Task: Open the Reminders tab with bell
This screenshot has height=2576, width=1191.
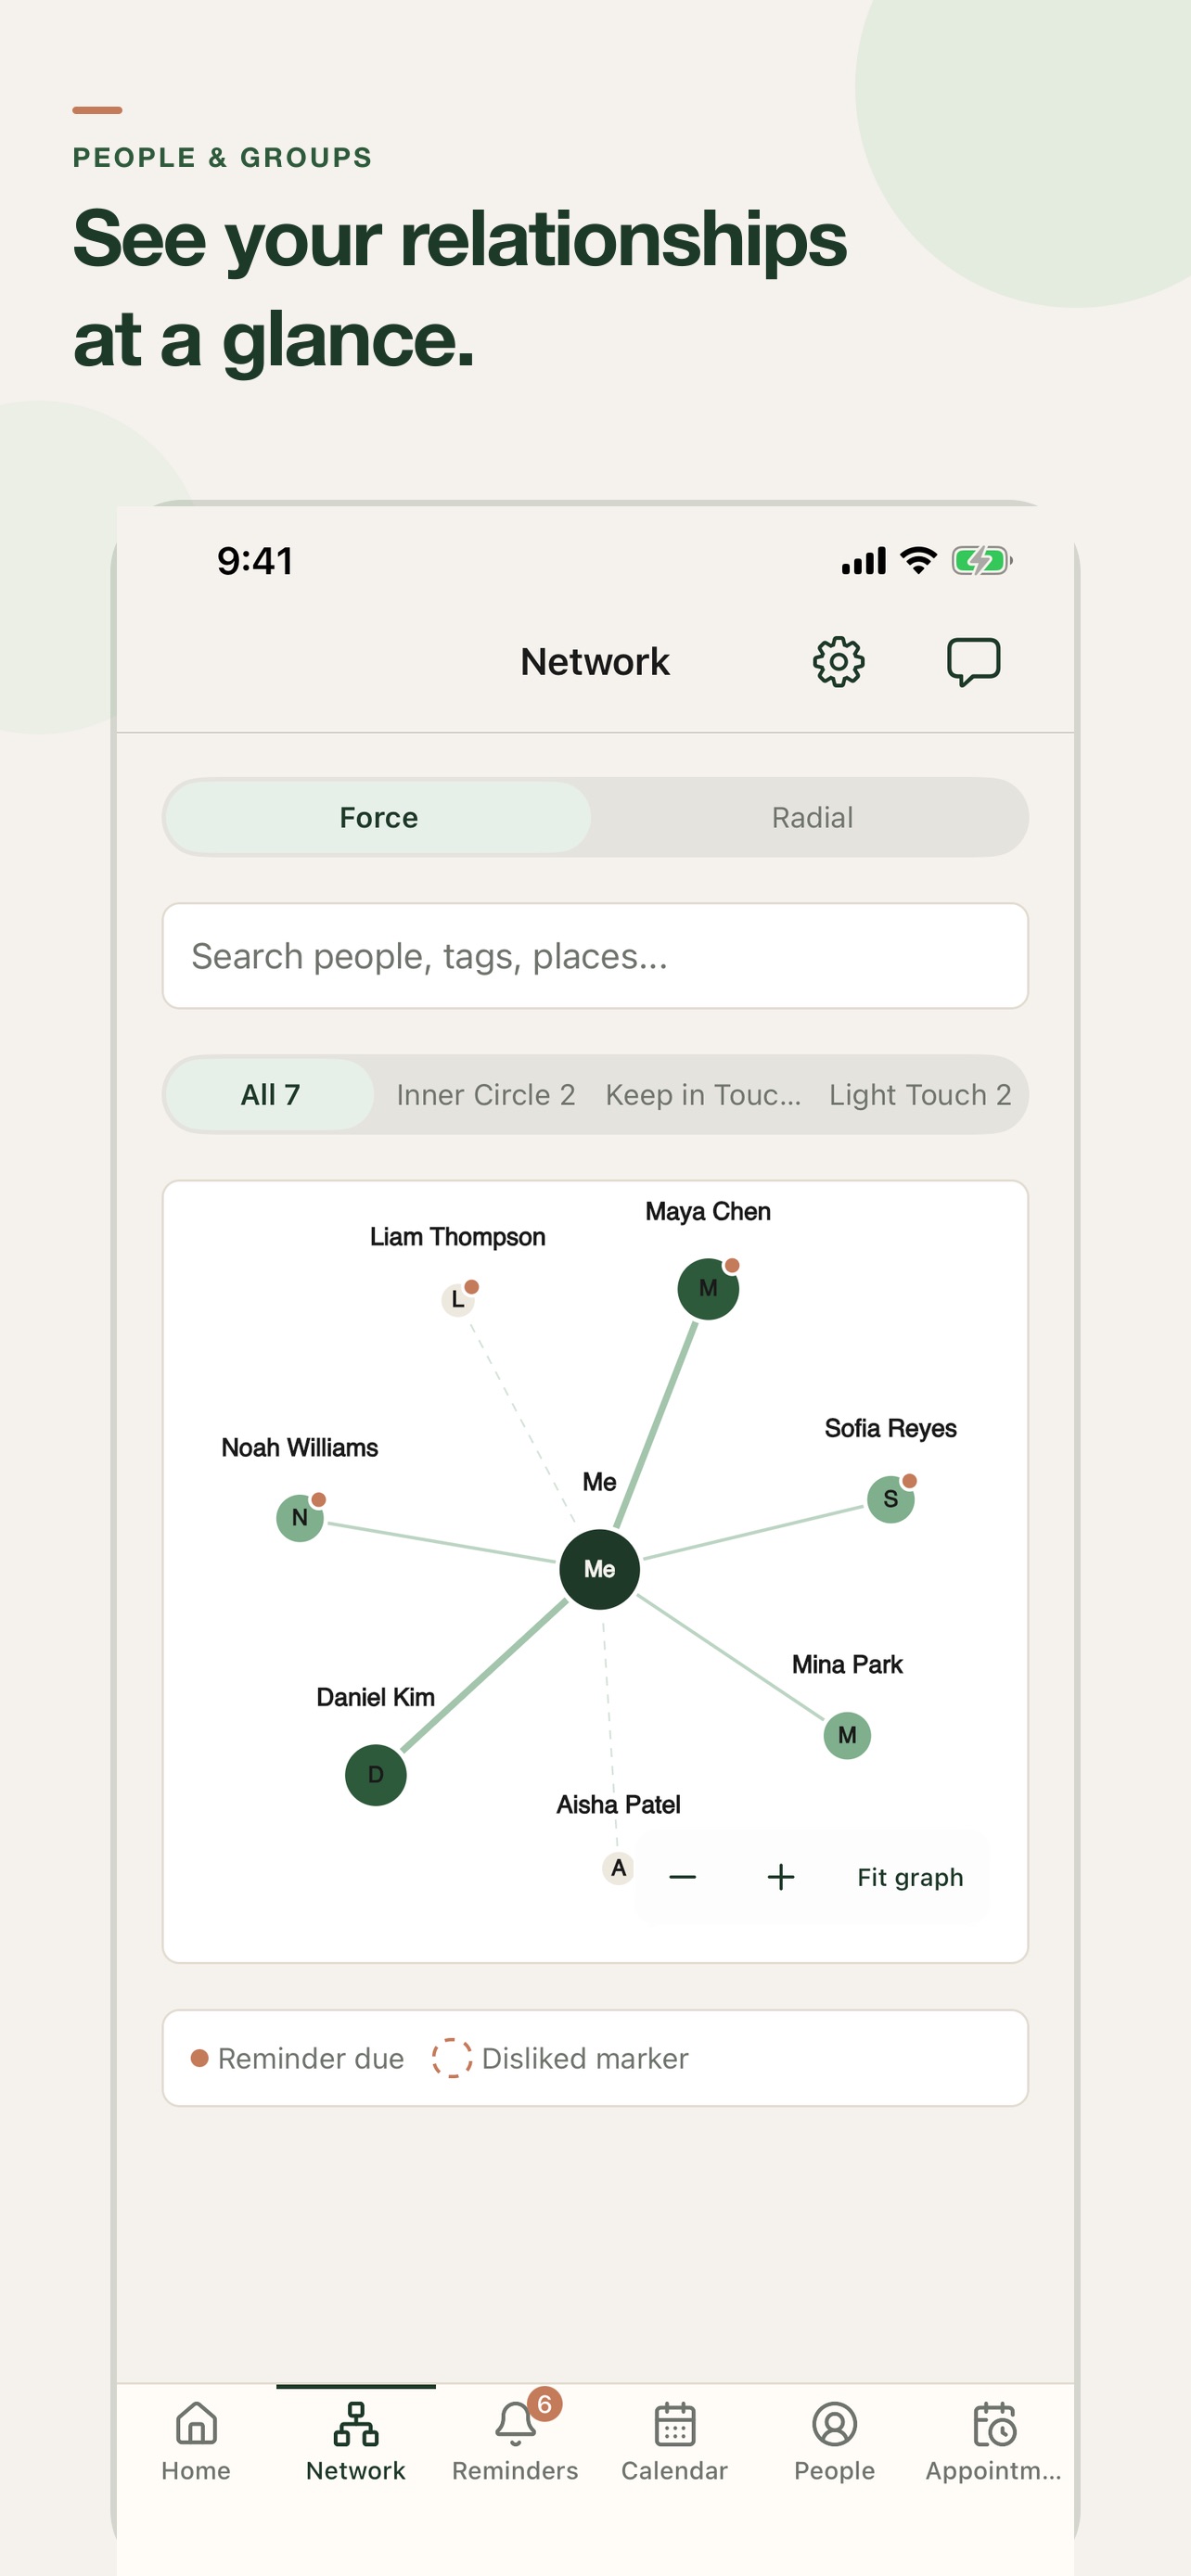Action: click(515, 2442)
